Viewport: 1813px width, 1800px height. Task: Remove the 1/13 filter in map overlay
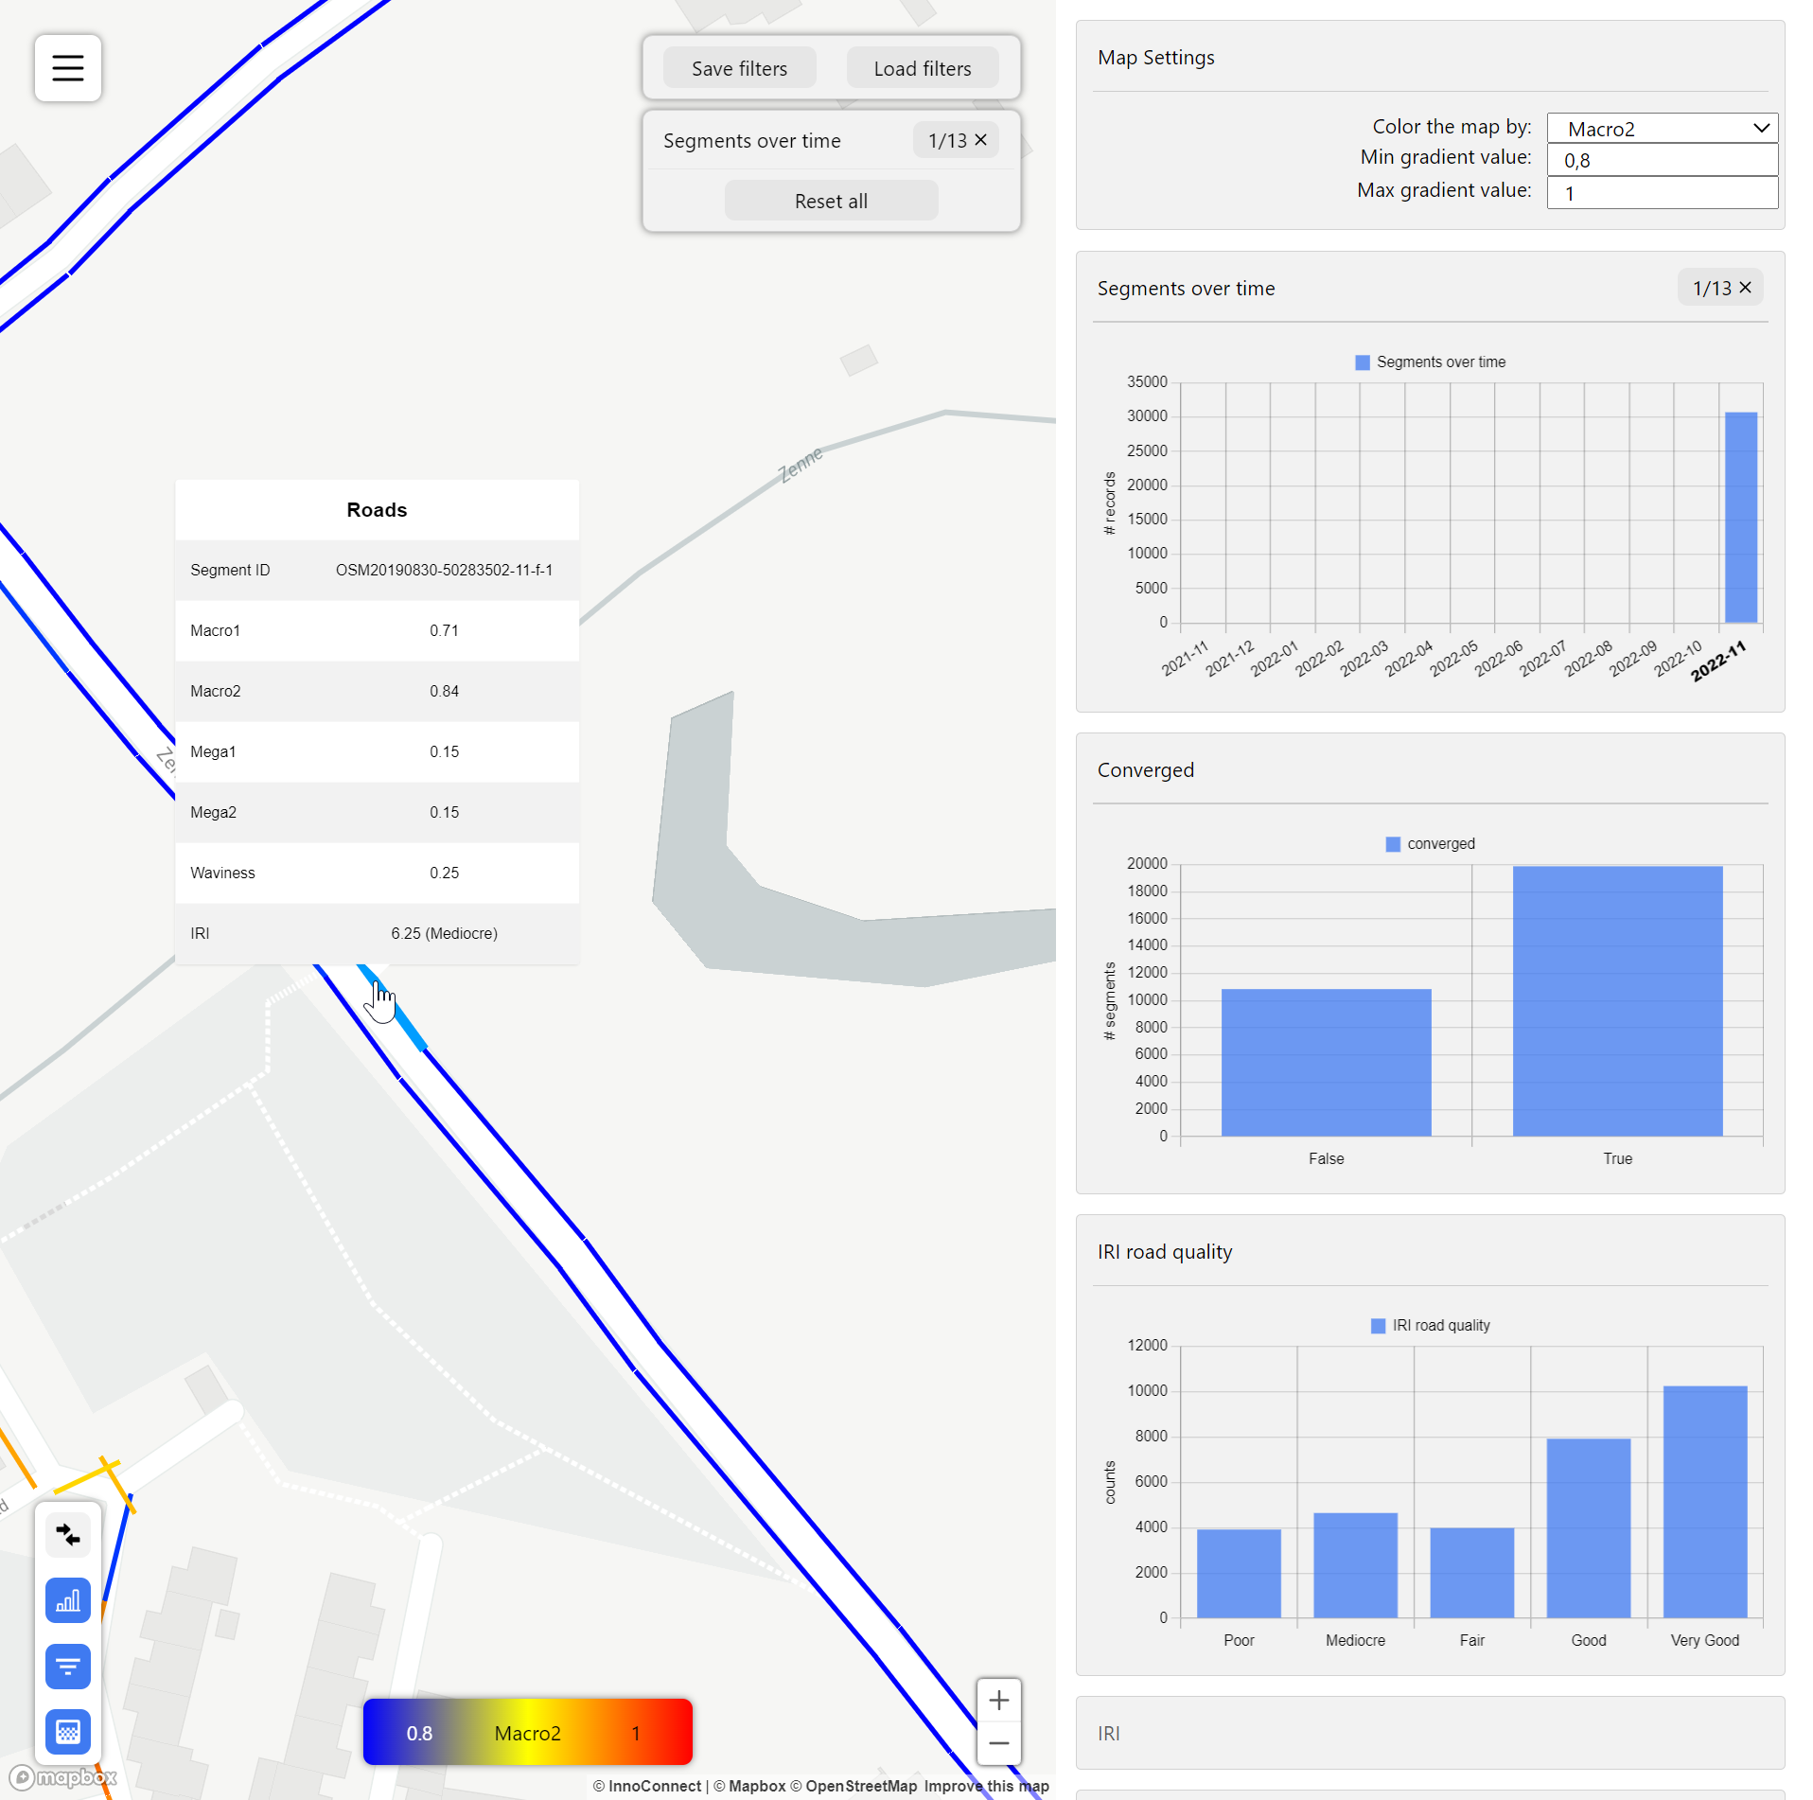click(x=981, y=140)
